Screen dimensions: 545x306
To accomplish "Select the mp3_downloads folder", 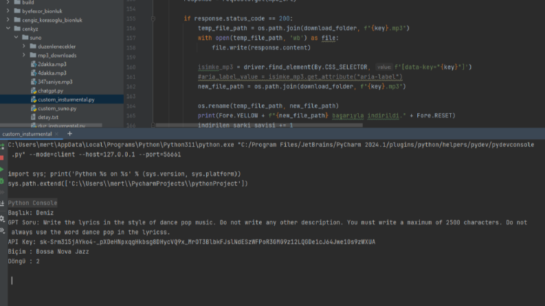I will pyautogui.click(x=57, y=55).
